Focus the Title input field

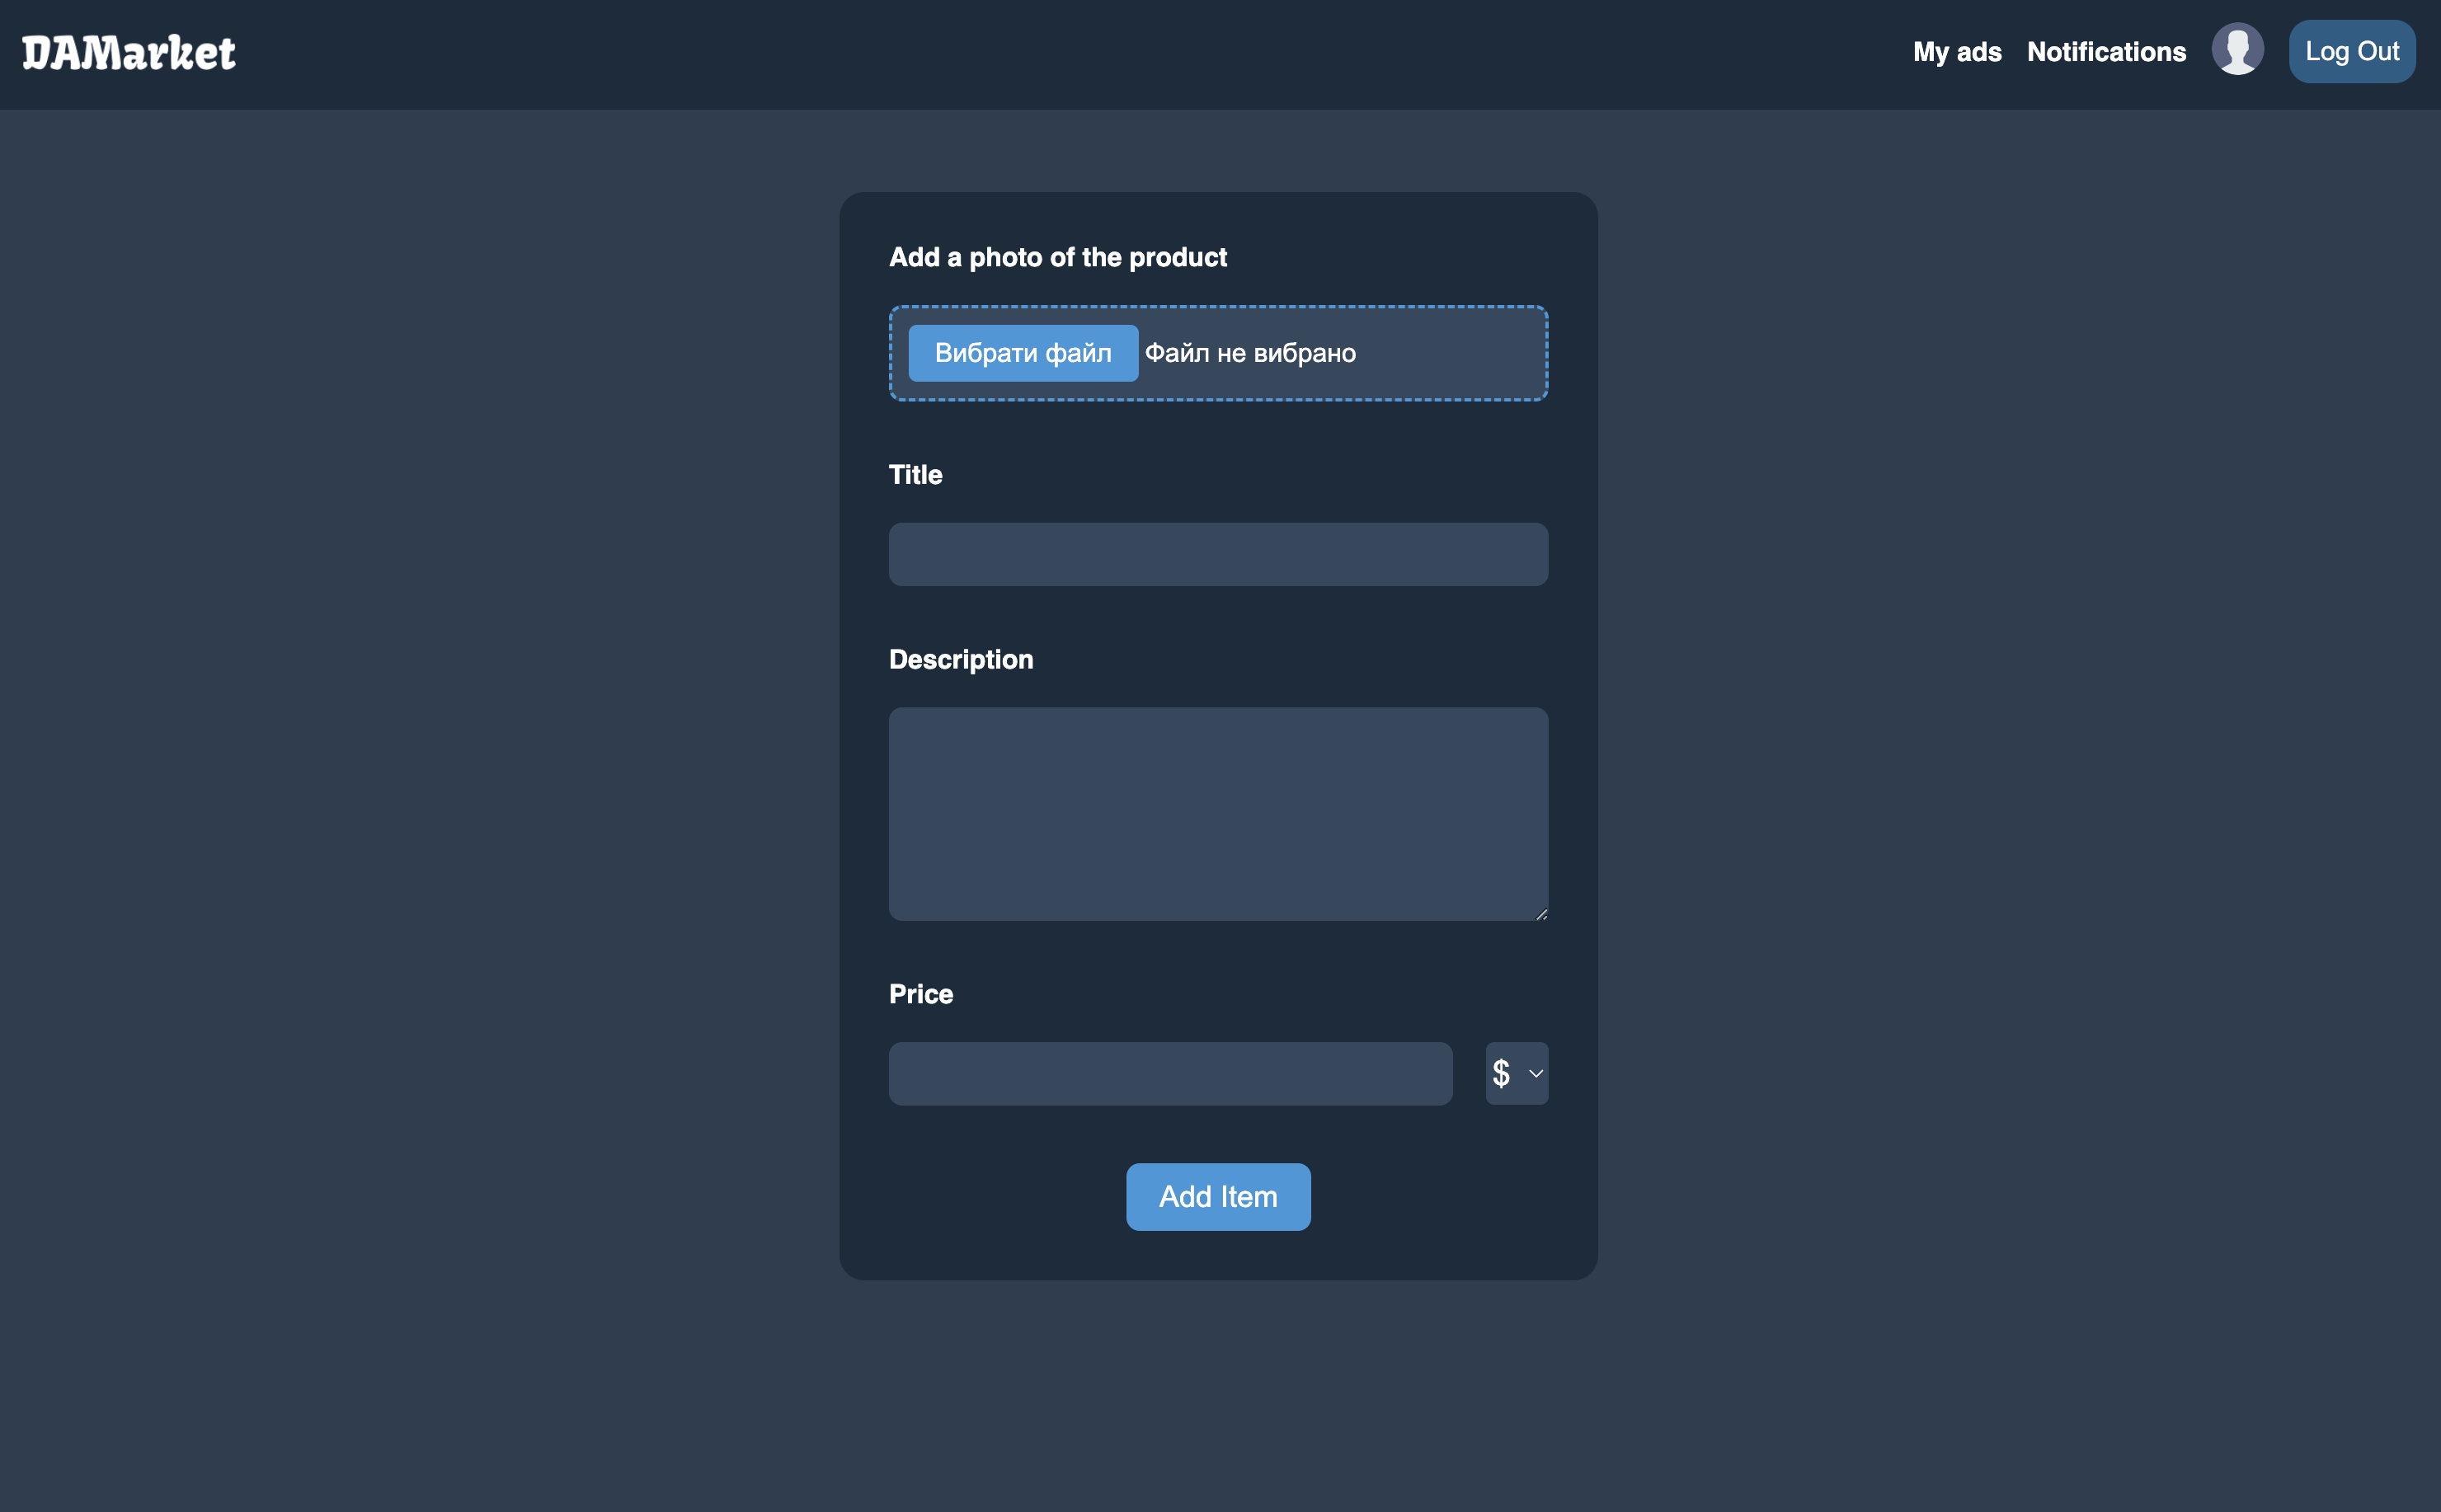pos(1218,554)
